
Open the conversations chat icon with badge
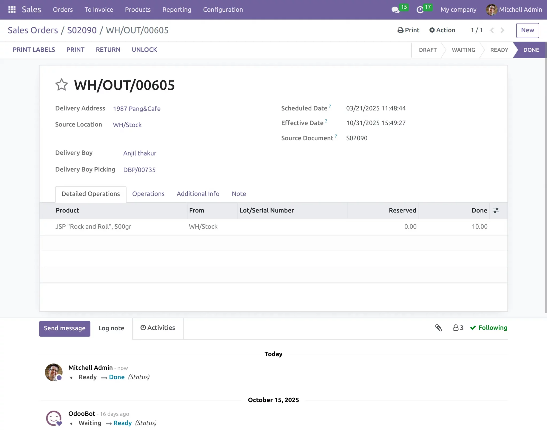click(396, 10)
